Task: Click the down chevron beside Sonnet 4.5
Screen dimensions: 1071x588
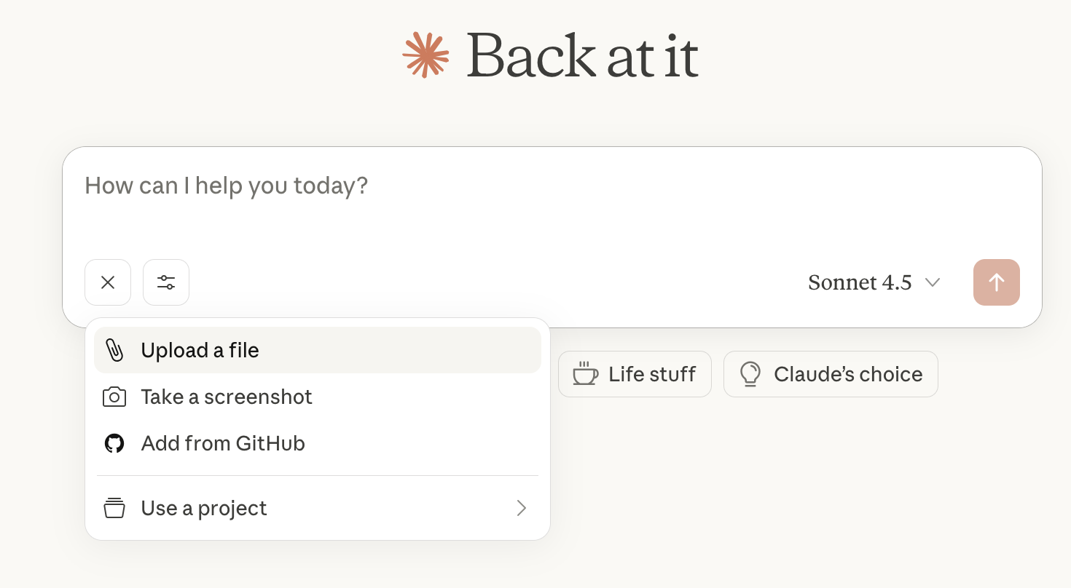Action: pyautogui.click(x=932, y=282)
